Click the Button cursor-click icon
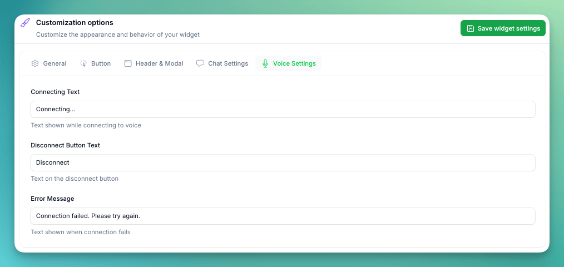This screenshot has height=267, width=564. coord(83,64)
